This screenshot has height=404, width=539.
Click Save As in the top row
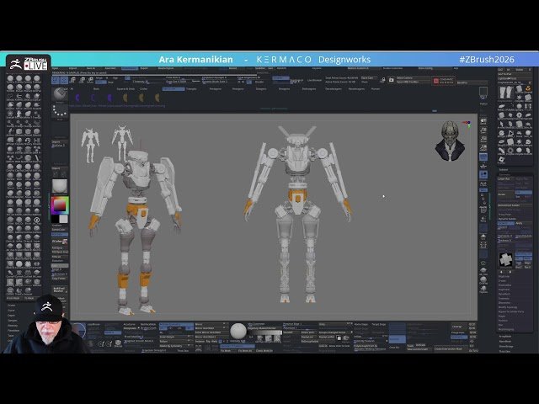pos(91,68)
